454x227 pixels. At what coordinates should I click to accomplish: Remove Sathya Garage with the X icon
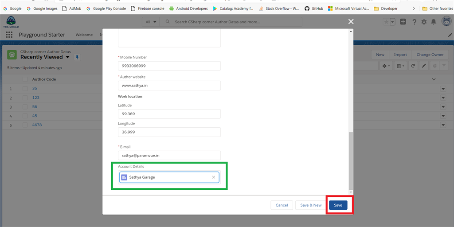coord(214,177)
